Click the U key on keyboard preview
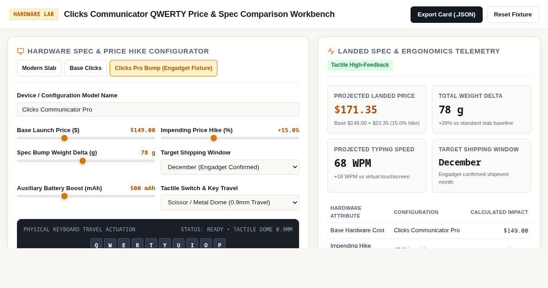Screen dimensions: 548x288 179,244
